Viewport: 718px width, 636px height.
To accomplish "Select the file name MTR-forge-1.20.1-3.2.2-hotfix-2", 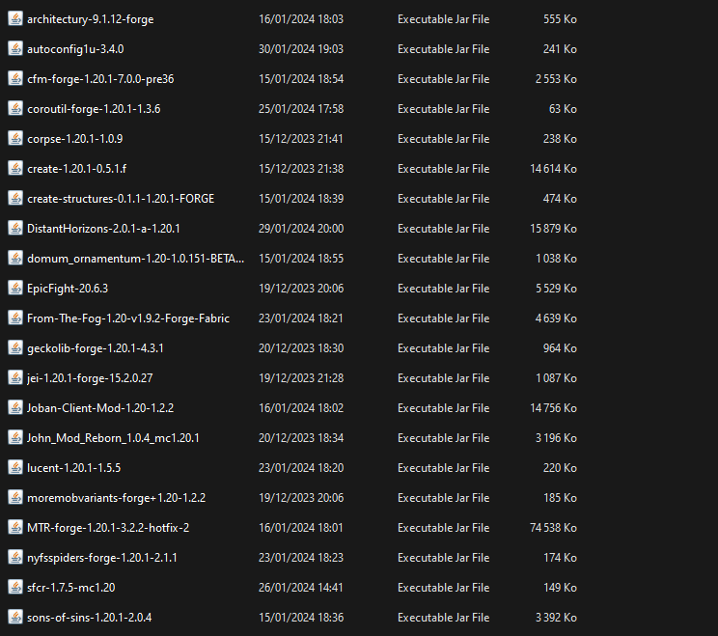I will click(108, 528).
